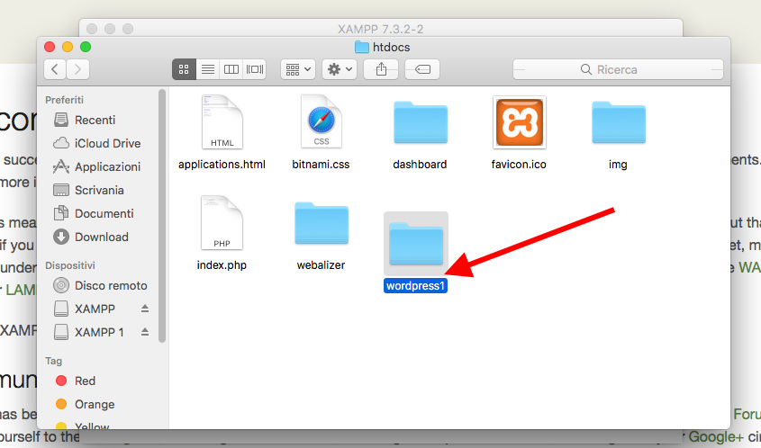Click the webalizer folder name label
The height and width of the screenshot is (448, 761).
pos(321,265)
